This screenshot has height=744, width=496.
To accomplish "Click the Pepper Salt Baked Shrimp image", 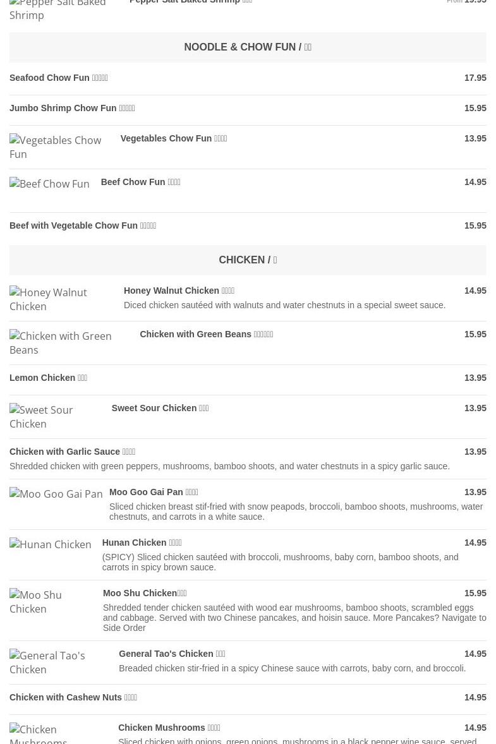I will [57, 9].
